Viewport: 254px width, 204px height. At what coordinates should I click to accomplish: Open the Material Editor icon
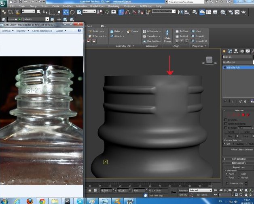coord(223,12)
